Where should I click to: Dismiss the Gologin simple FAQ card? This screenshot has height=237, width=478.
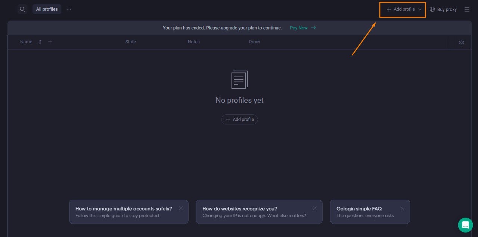pos(402,208)
